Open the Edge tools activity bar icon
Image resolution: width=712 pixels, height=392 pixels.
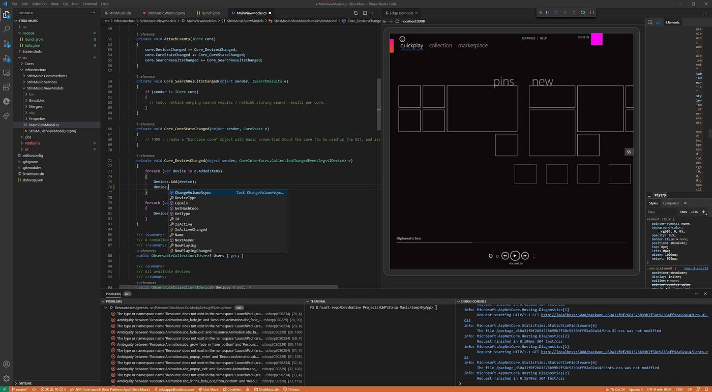pyautogui.click(x=7, y=101)
